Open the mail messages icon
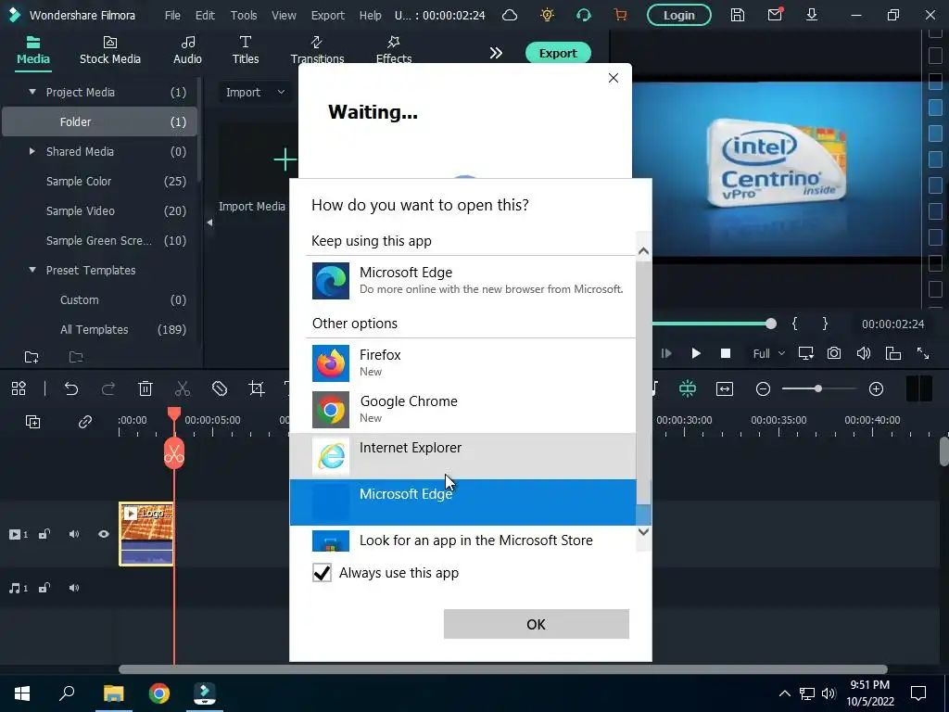 pyautogui.click(x=775, y=15)
